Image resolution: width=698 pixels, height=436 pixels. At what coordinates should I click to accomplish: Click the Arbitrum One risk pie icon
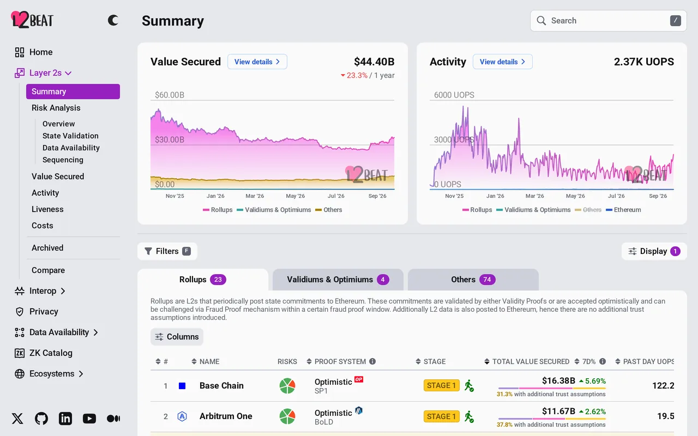(287, 416)
